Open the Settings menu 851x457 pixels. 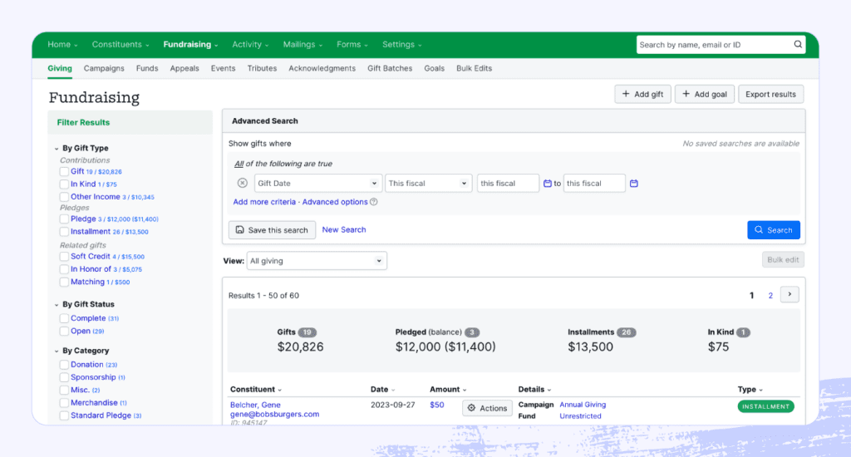[x=401, y=45]
